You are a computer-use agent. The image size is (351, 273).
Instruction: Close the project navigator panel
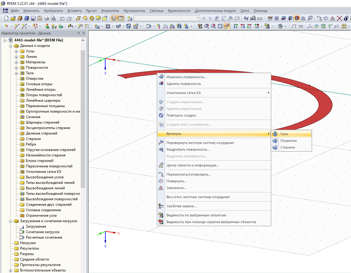[84, 33]
